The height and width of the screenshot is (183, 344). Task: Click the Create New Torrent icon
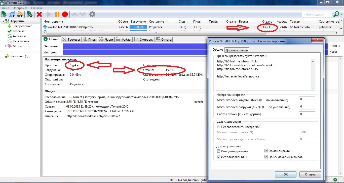point(29,14)
